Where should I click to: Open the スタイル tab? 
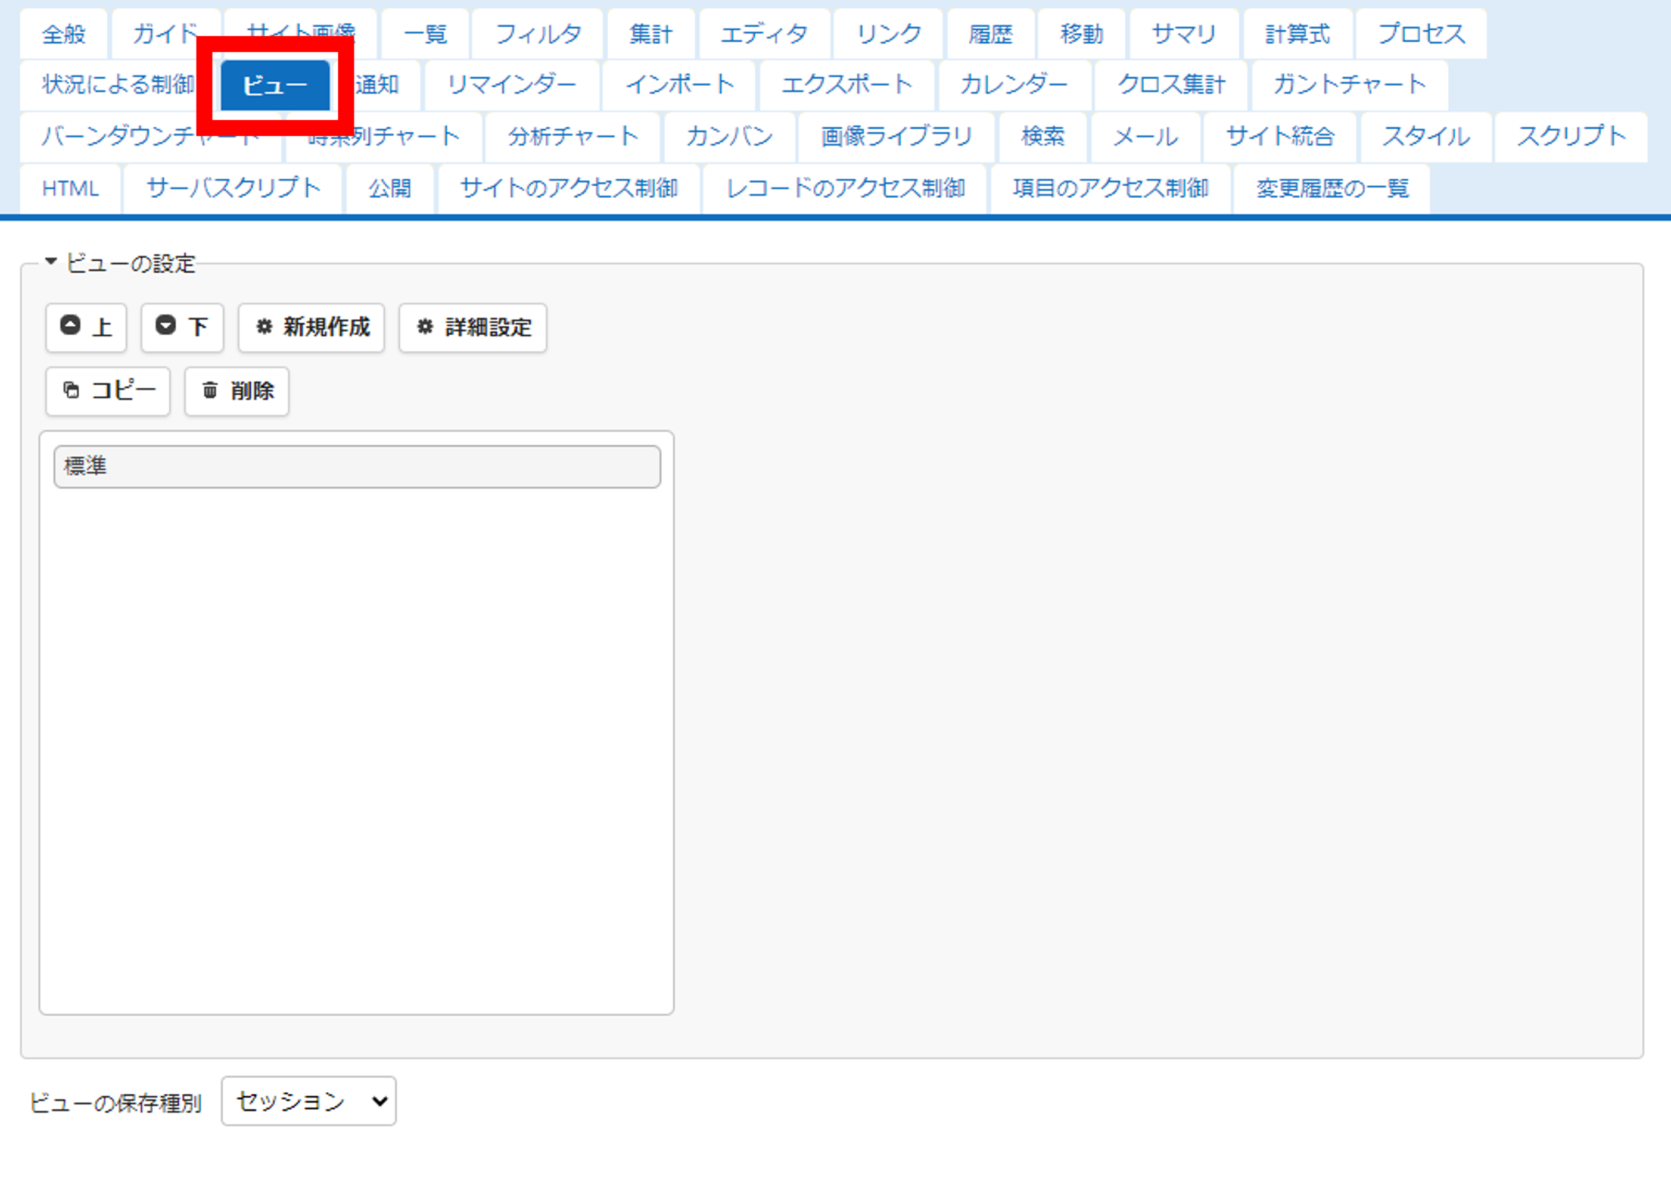point(1426,137)
